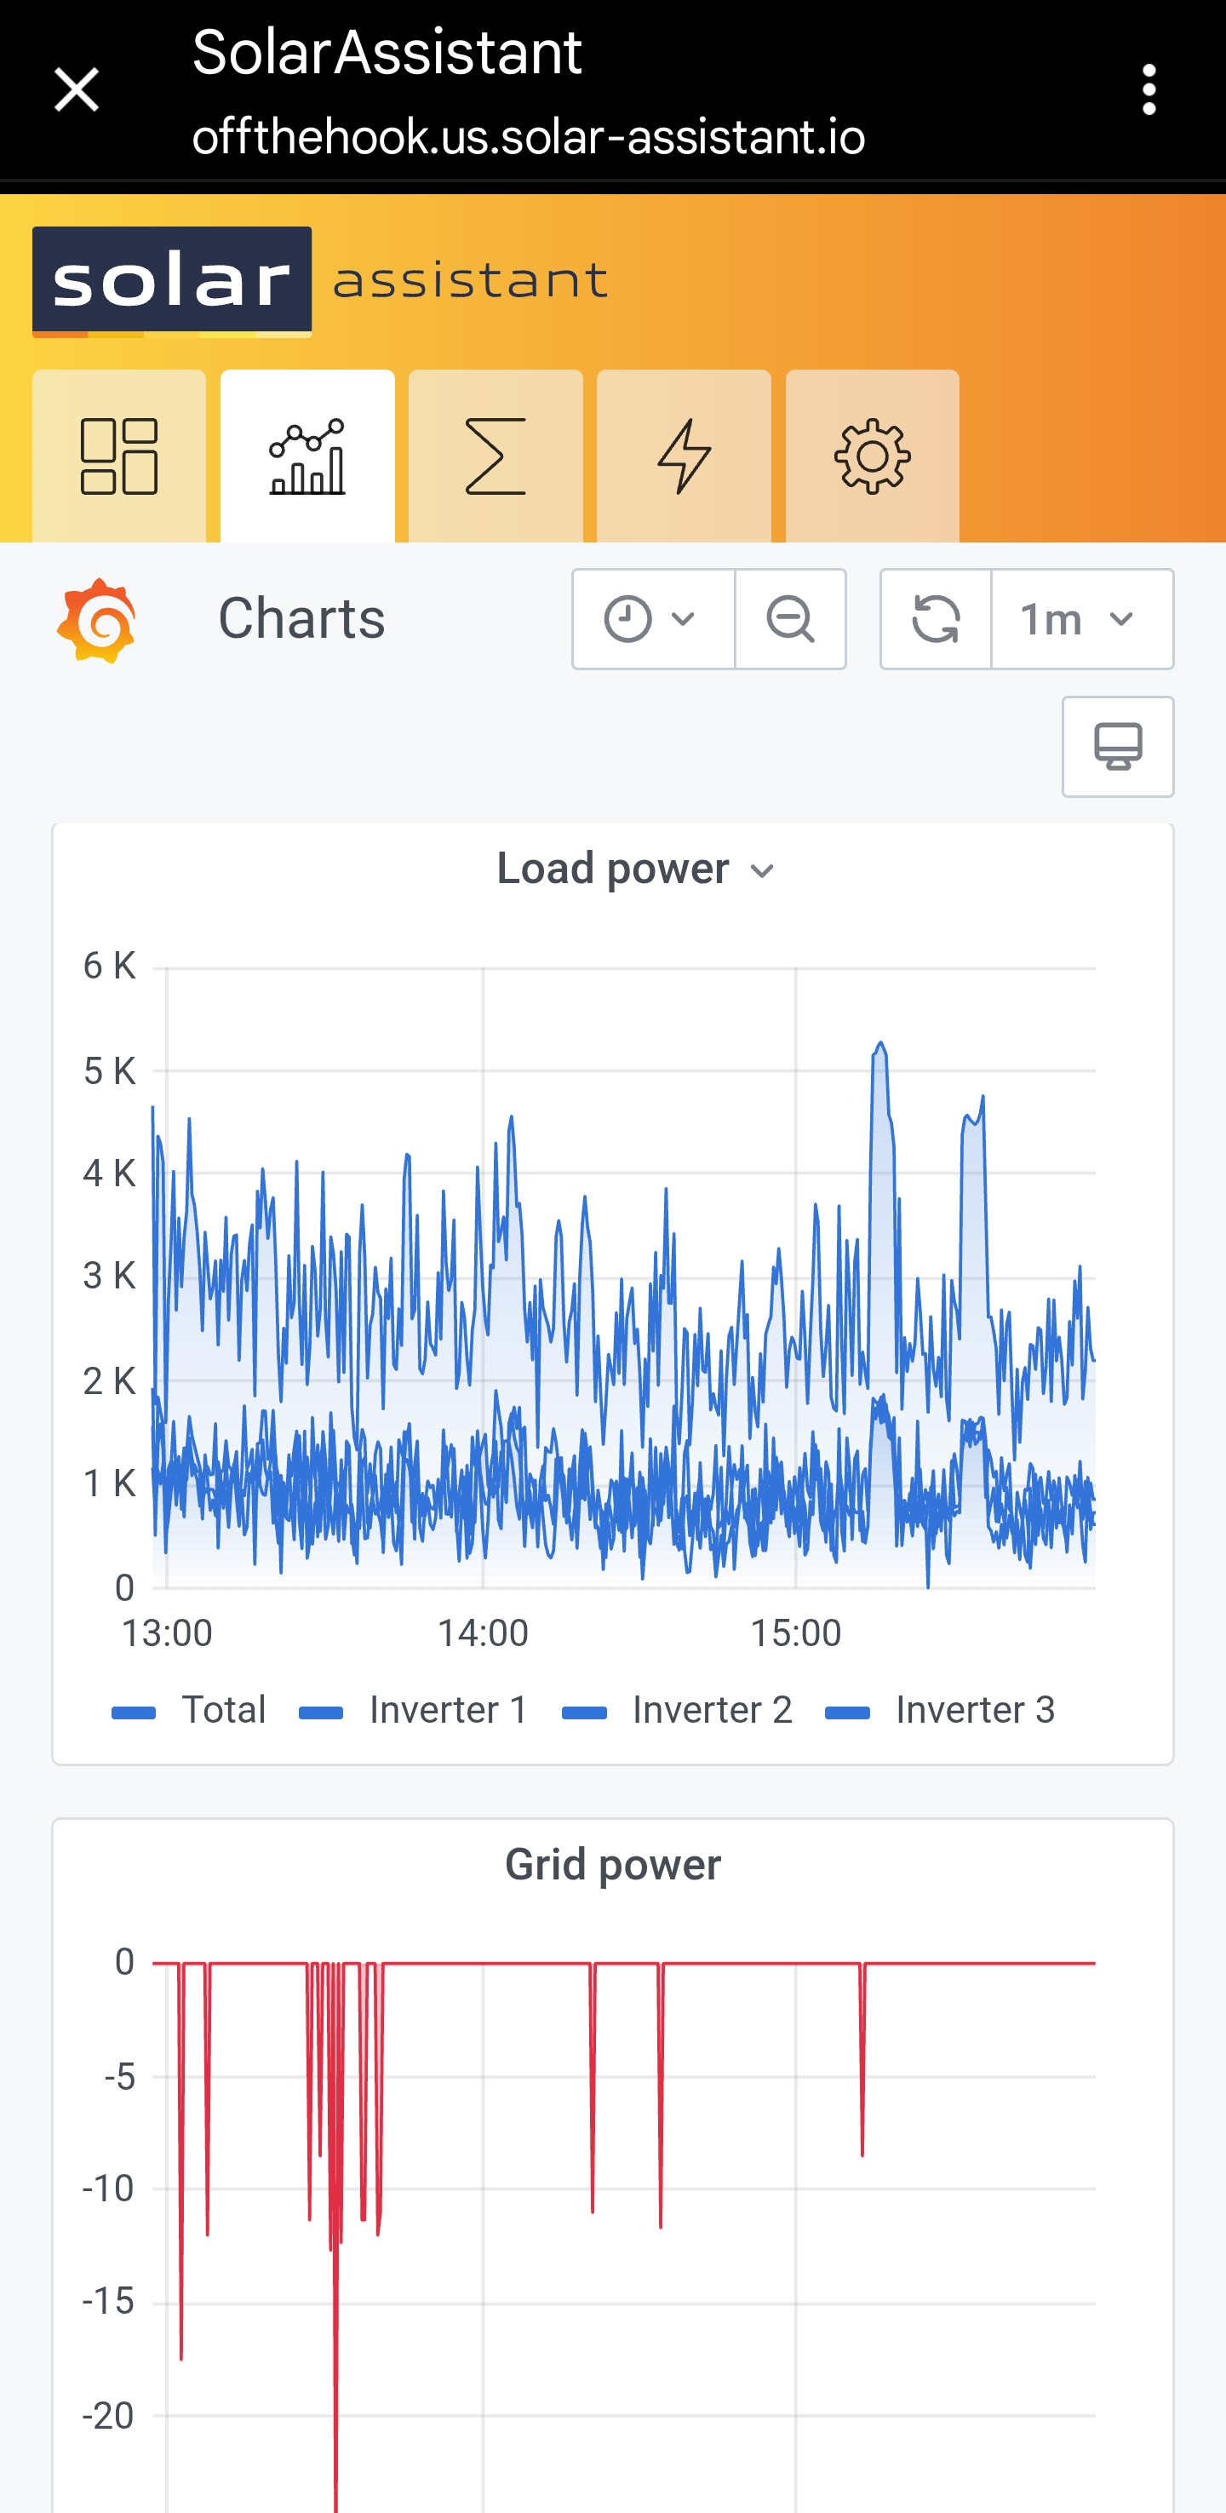Viewport: 1226px width, 2513px height.
Task: Expand the Load power panel menu
Action: coord(636,869)
